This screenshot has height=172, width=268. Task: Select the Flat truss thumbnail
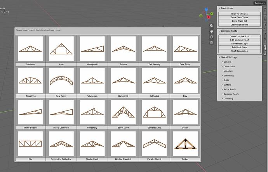(30, 143)
